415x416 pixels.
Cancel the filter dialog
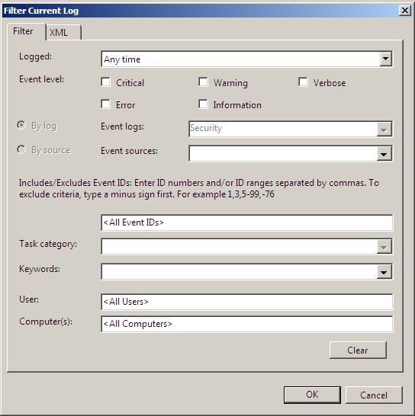point(374,395)
